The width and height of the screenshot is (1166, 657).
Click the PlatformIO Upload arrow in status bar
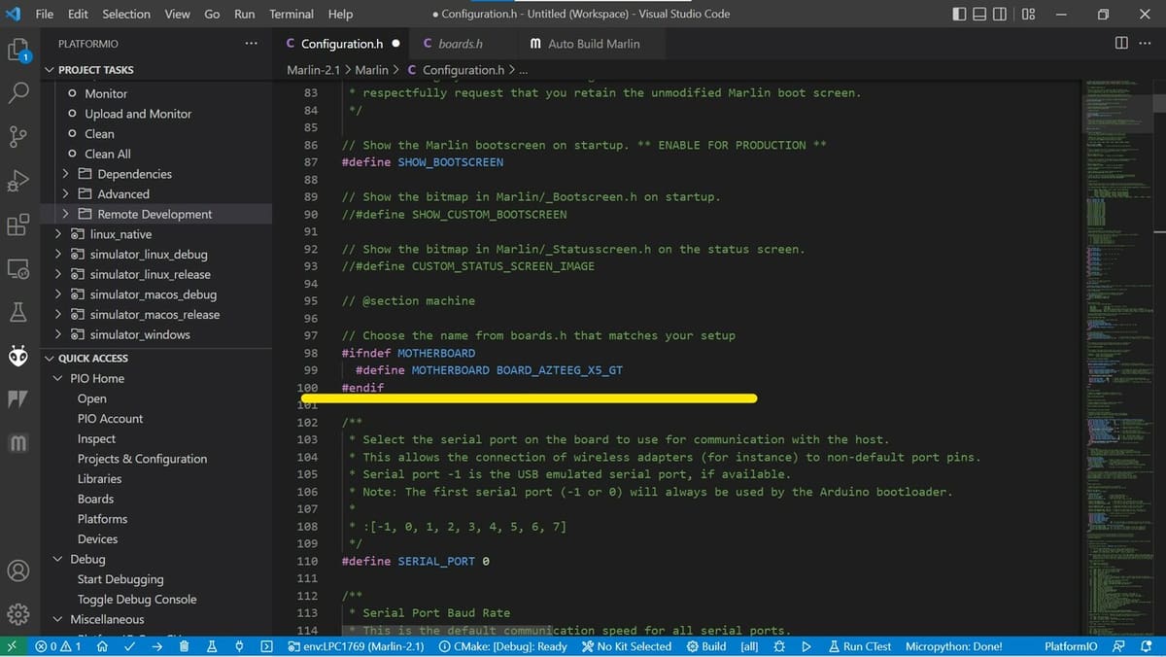click(x=157, y=646)
